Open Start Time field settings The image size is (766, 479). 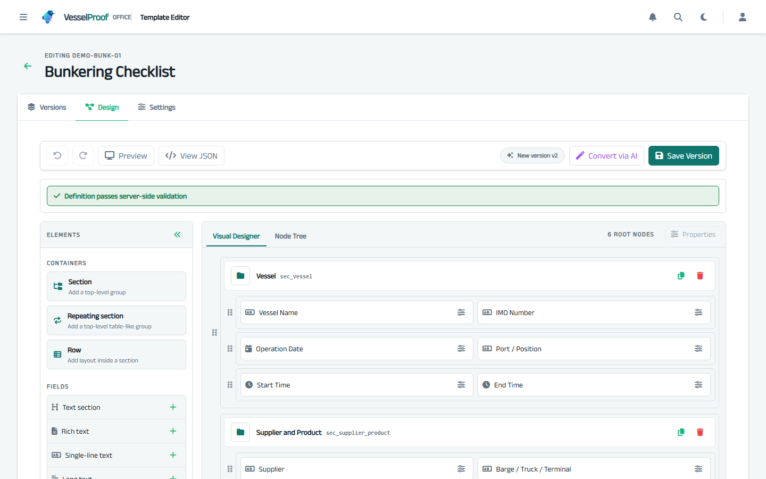pos(461,385)
